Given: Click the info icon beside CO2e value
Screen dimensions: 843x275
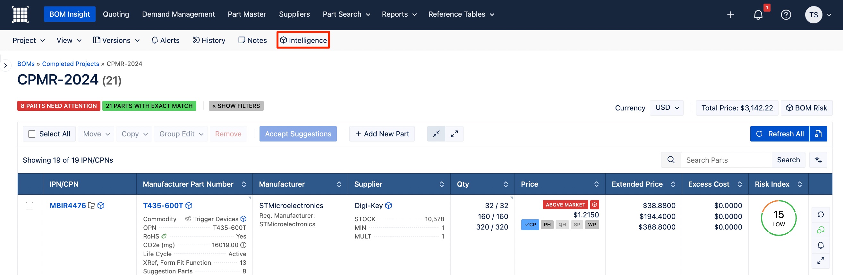Looking at the screenshot, I should point(243,245).
